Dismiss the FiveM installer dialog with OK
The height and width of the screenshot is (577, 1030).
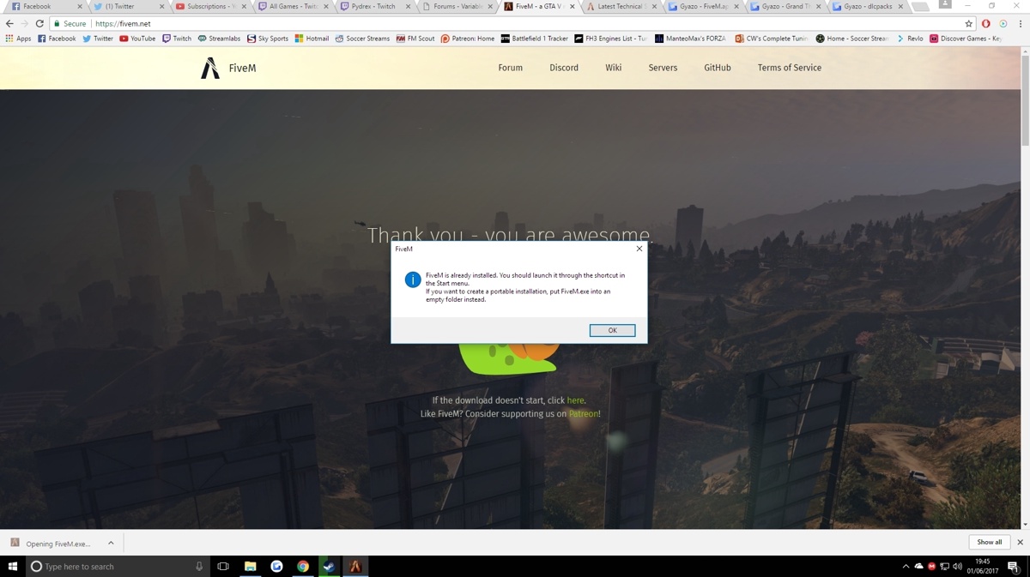tap(612, 330)
